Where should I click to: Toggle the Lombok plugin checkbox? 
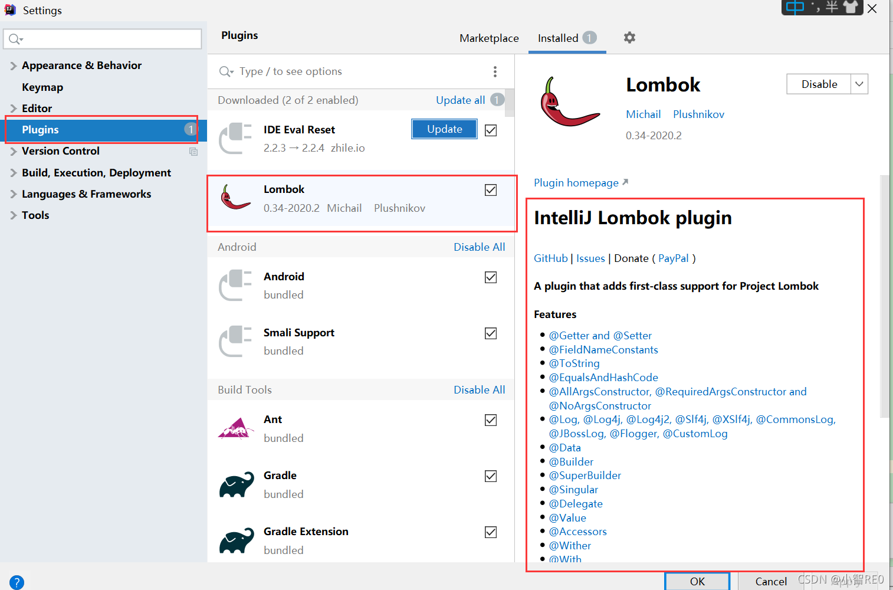point(491,190)
